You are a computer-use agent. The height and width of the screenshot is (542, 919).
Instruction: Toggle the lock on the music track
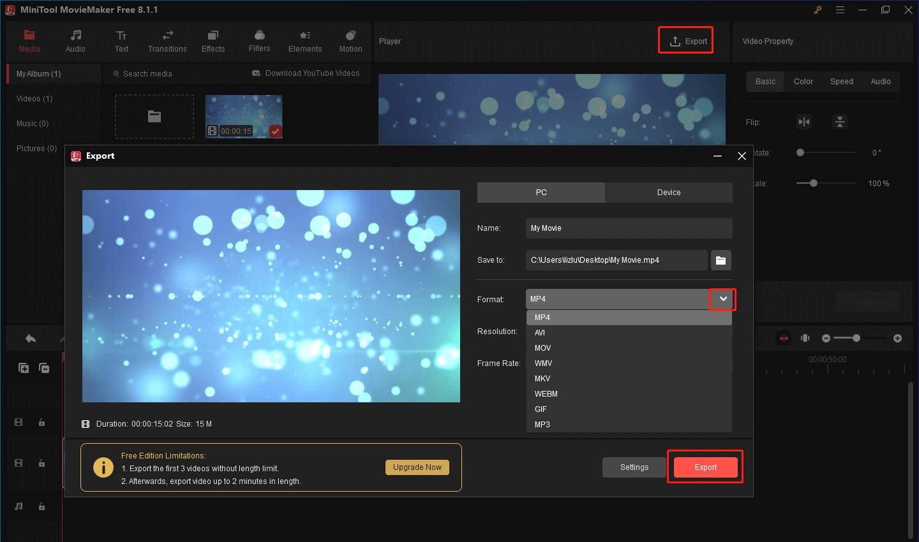[x=41, y=506]
